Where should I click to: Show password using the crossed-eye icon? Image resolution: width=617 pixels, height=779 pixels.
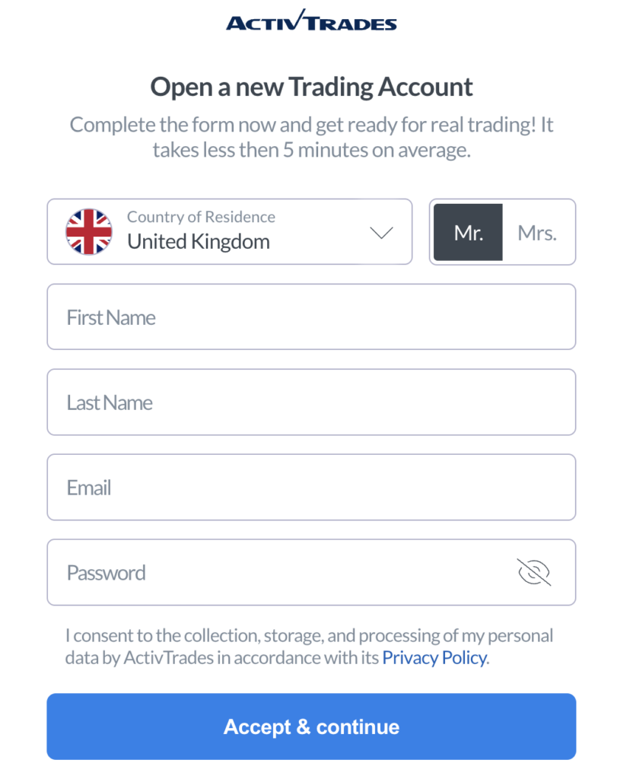pyautogui.click(x=533, y=572)
